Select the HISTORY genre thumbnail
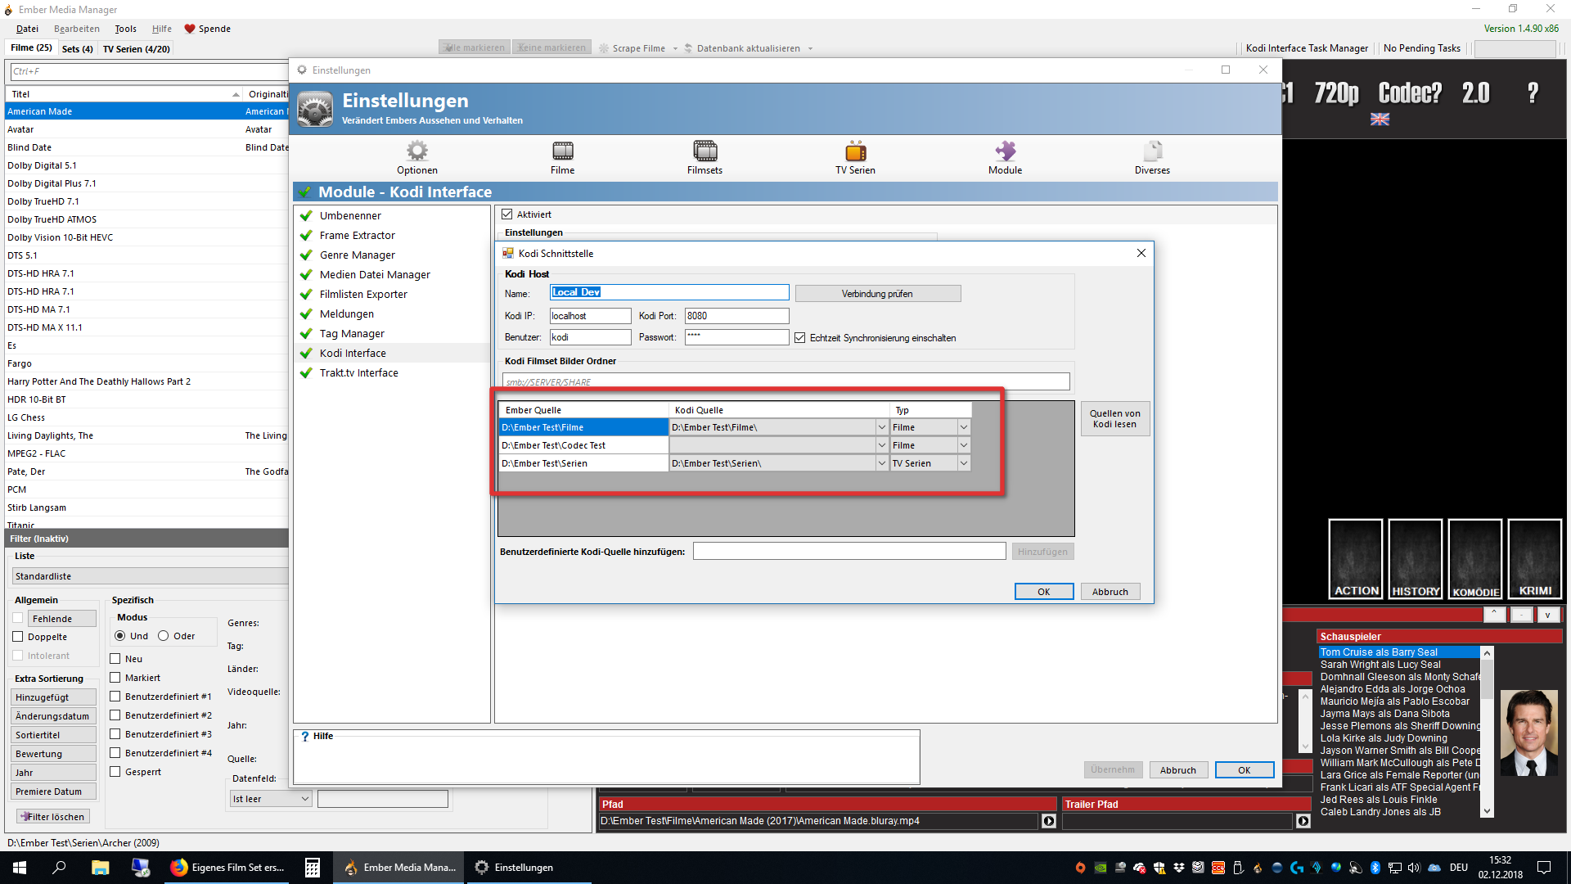The width and height of the screenshot is (1571, 884). point(1416,559)
